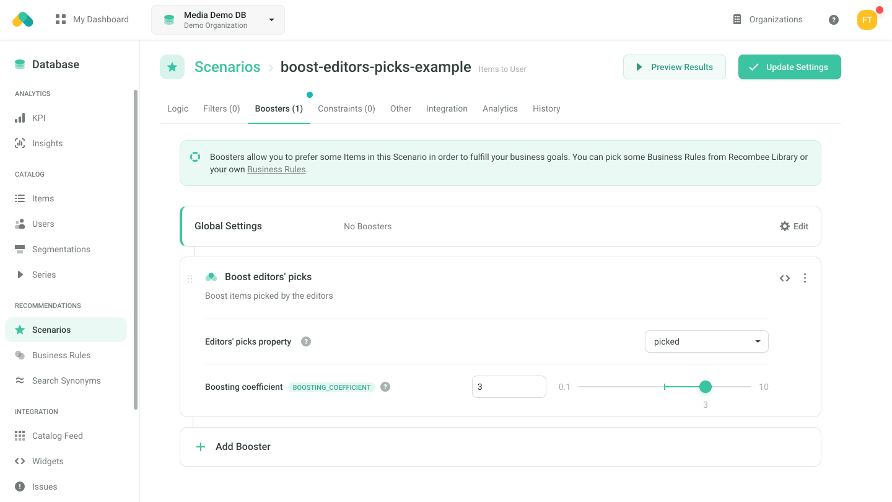Open help tooltip for Editors' picks property

point(305,341)
